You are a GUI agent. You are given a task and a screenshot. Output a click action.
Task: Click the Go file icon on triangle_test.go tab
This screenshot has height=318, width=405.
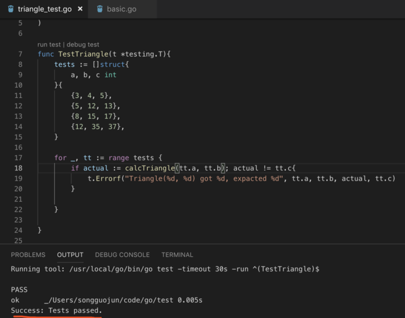(8, 10)
